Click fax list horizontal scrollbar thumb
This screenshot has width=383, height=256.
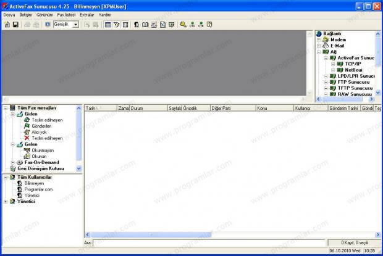[x=151, y=235]
